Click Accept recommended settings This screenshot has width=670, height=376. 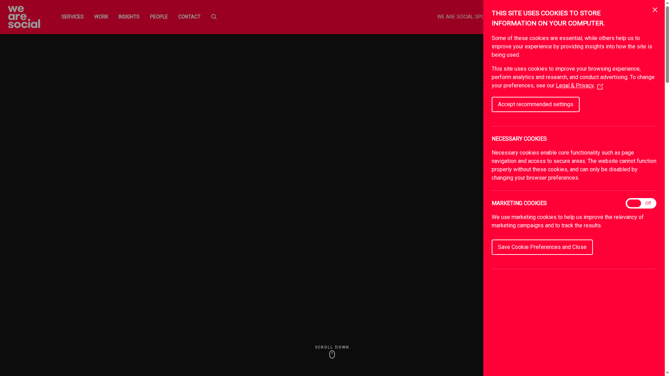coord(535,104)
